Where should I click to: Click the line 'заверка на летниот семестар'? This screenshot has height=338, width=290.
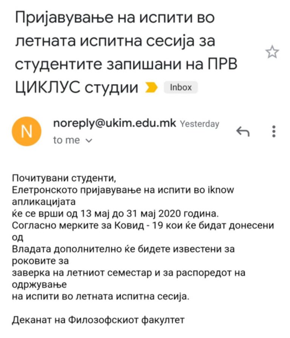pos(129,273)
